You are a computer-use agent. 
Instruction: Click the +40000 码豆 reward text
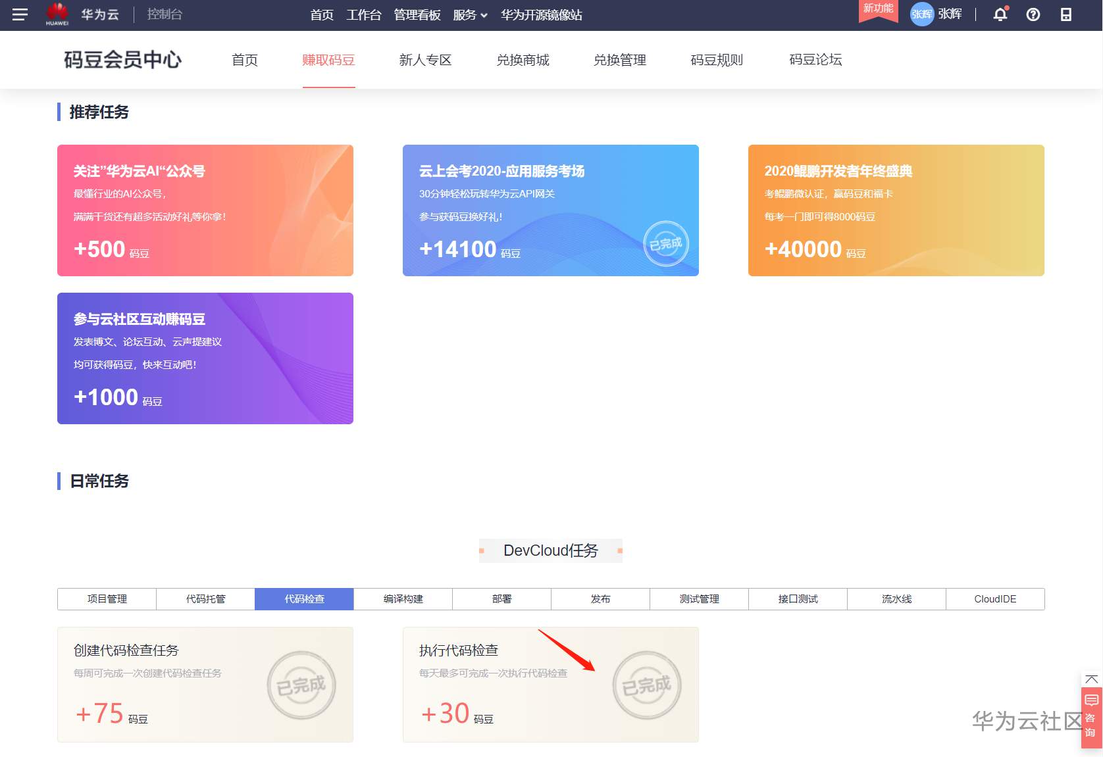coord(815,250)
